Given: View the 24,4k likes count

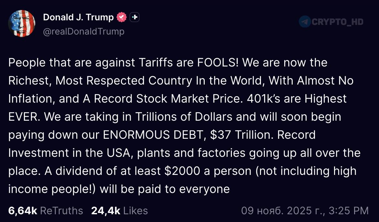Looking at the screenshot, I should pyautogui.click(x=106, y=211).
